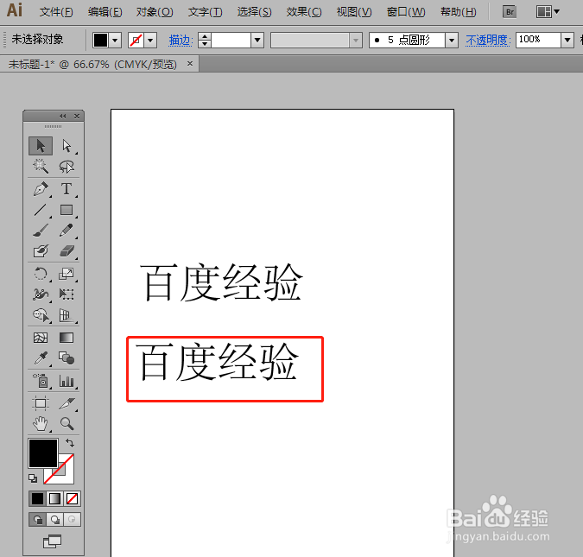This screenshot has height=557, width=583.
Task: Select the Scale tool
Action: [67, 274]
